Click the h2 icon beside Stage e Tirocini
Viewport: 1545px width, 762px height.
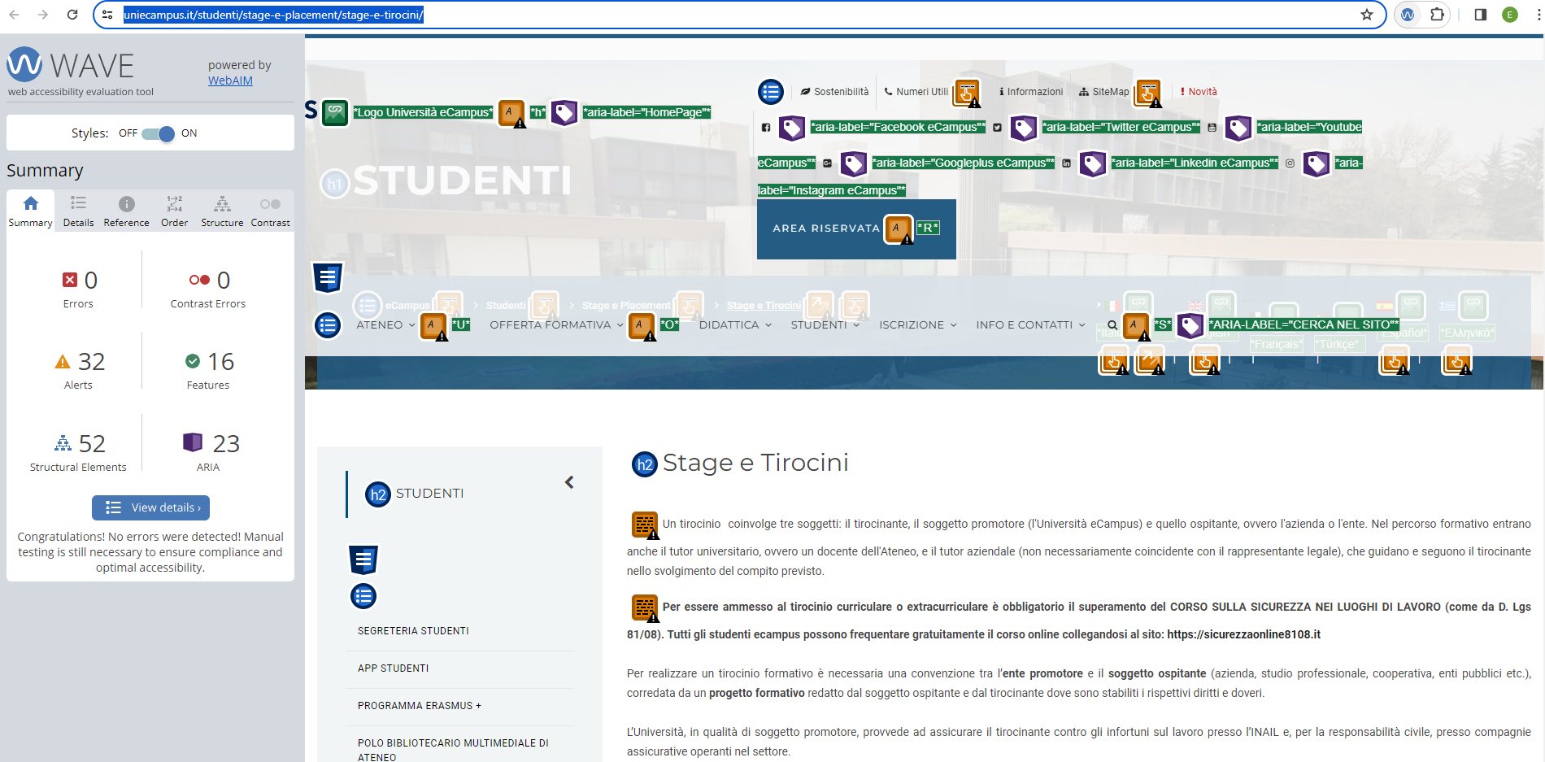click(645, 464)
